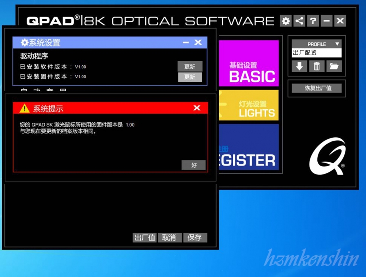Click the 驱动程序 heading
366x277 pixels.
click(x=34, y=56)
